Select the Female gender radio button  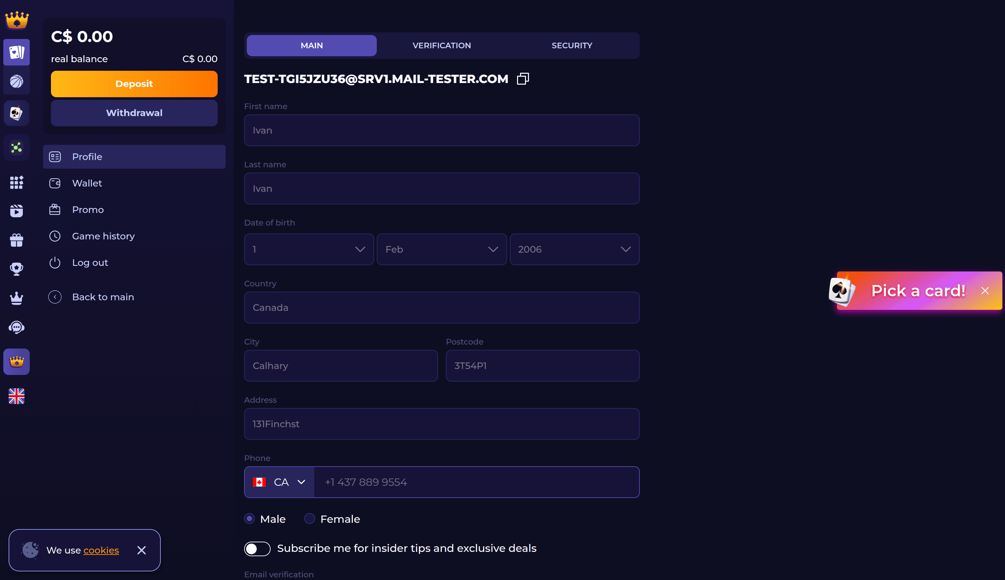tap(309, 518)
